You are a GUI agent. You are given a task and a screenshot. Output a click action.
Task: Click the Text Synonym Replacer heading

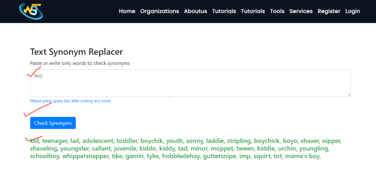(77, 52)
